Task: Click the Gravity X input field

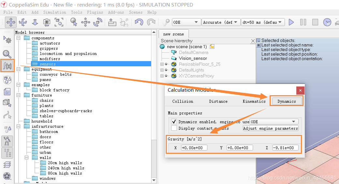Action: (194, 148)
